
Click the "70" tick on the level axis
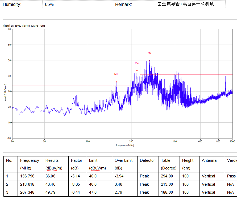[9, 29]
